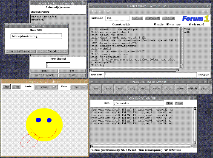This screenshot has width=213, height=158.
Task: Click the chat log horizontal scrollbar track
Action: [x=134, y=70]
